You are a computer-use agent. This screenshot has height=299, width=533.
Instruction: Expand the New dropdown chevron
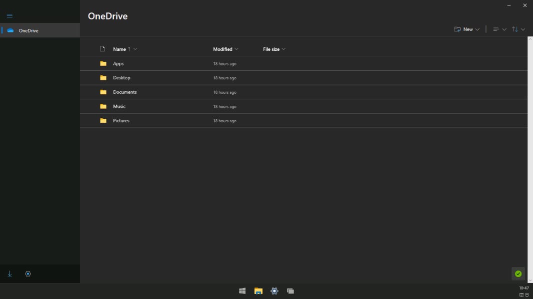477,29
